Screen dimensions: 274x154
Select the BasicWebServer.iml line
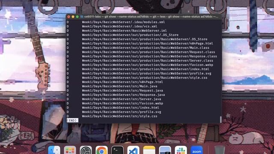124,30
